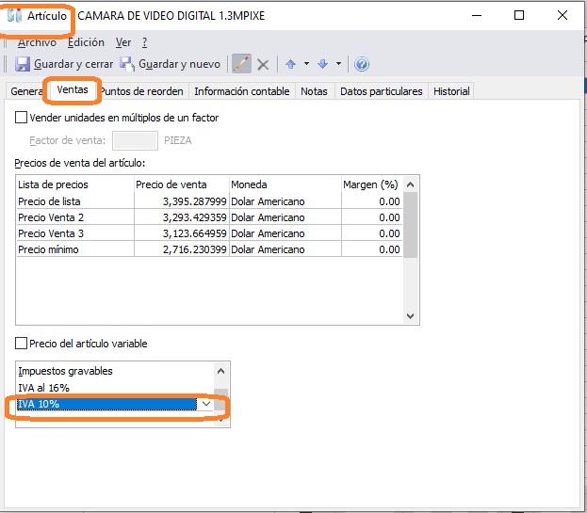Switch to the General tab
This screenshot has width=587, height=513.
pos(25,91)
